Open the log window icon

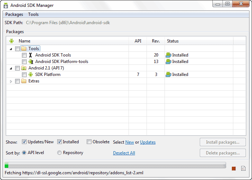tap(243, 168)
